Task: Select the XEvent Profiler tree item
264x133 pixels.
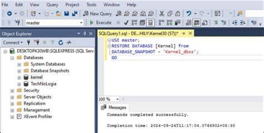Action: point(38,117)
